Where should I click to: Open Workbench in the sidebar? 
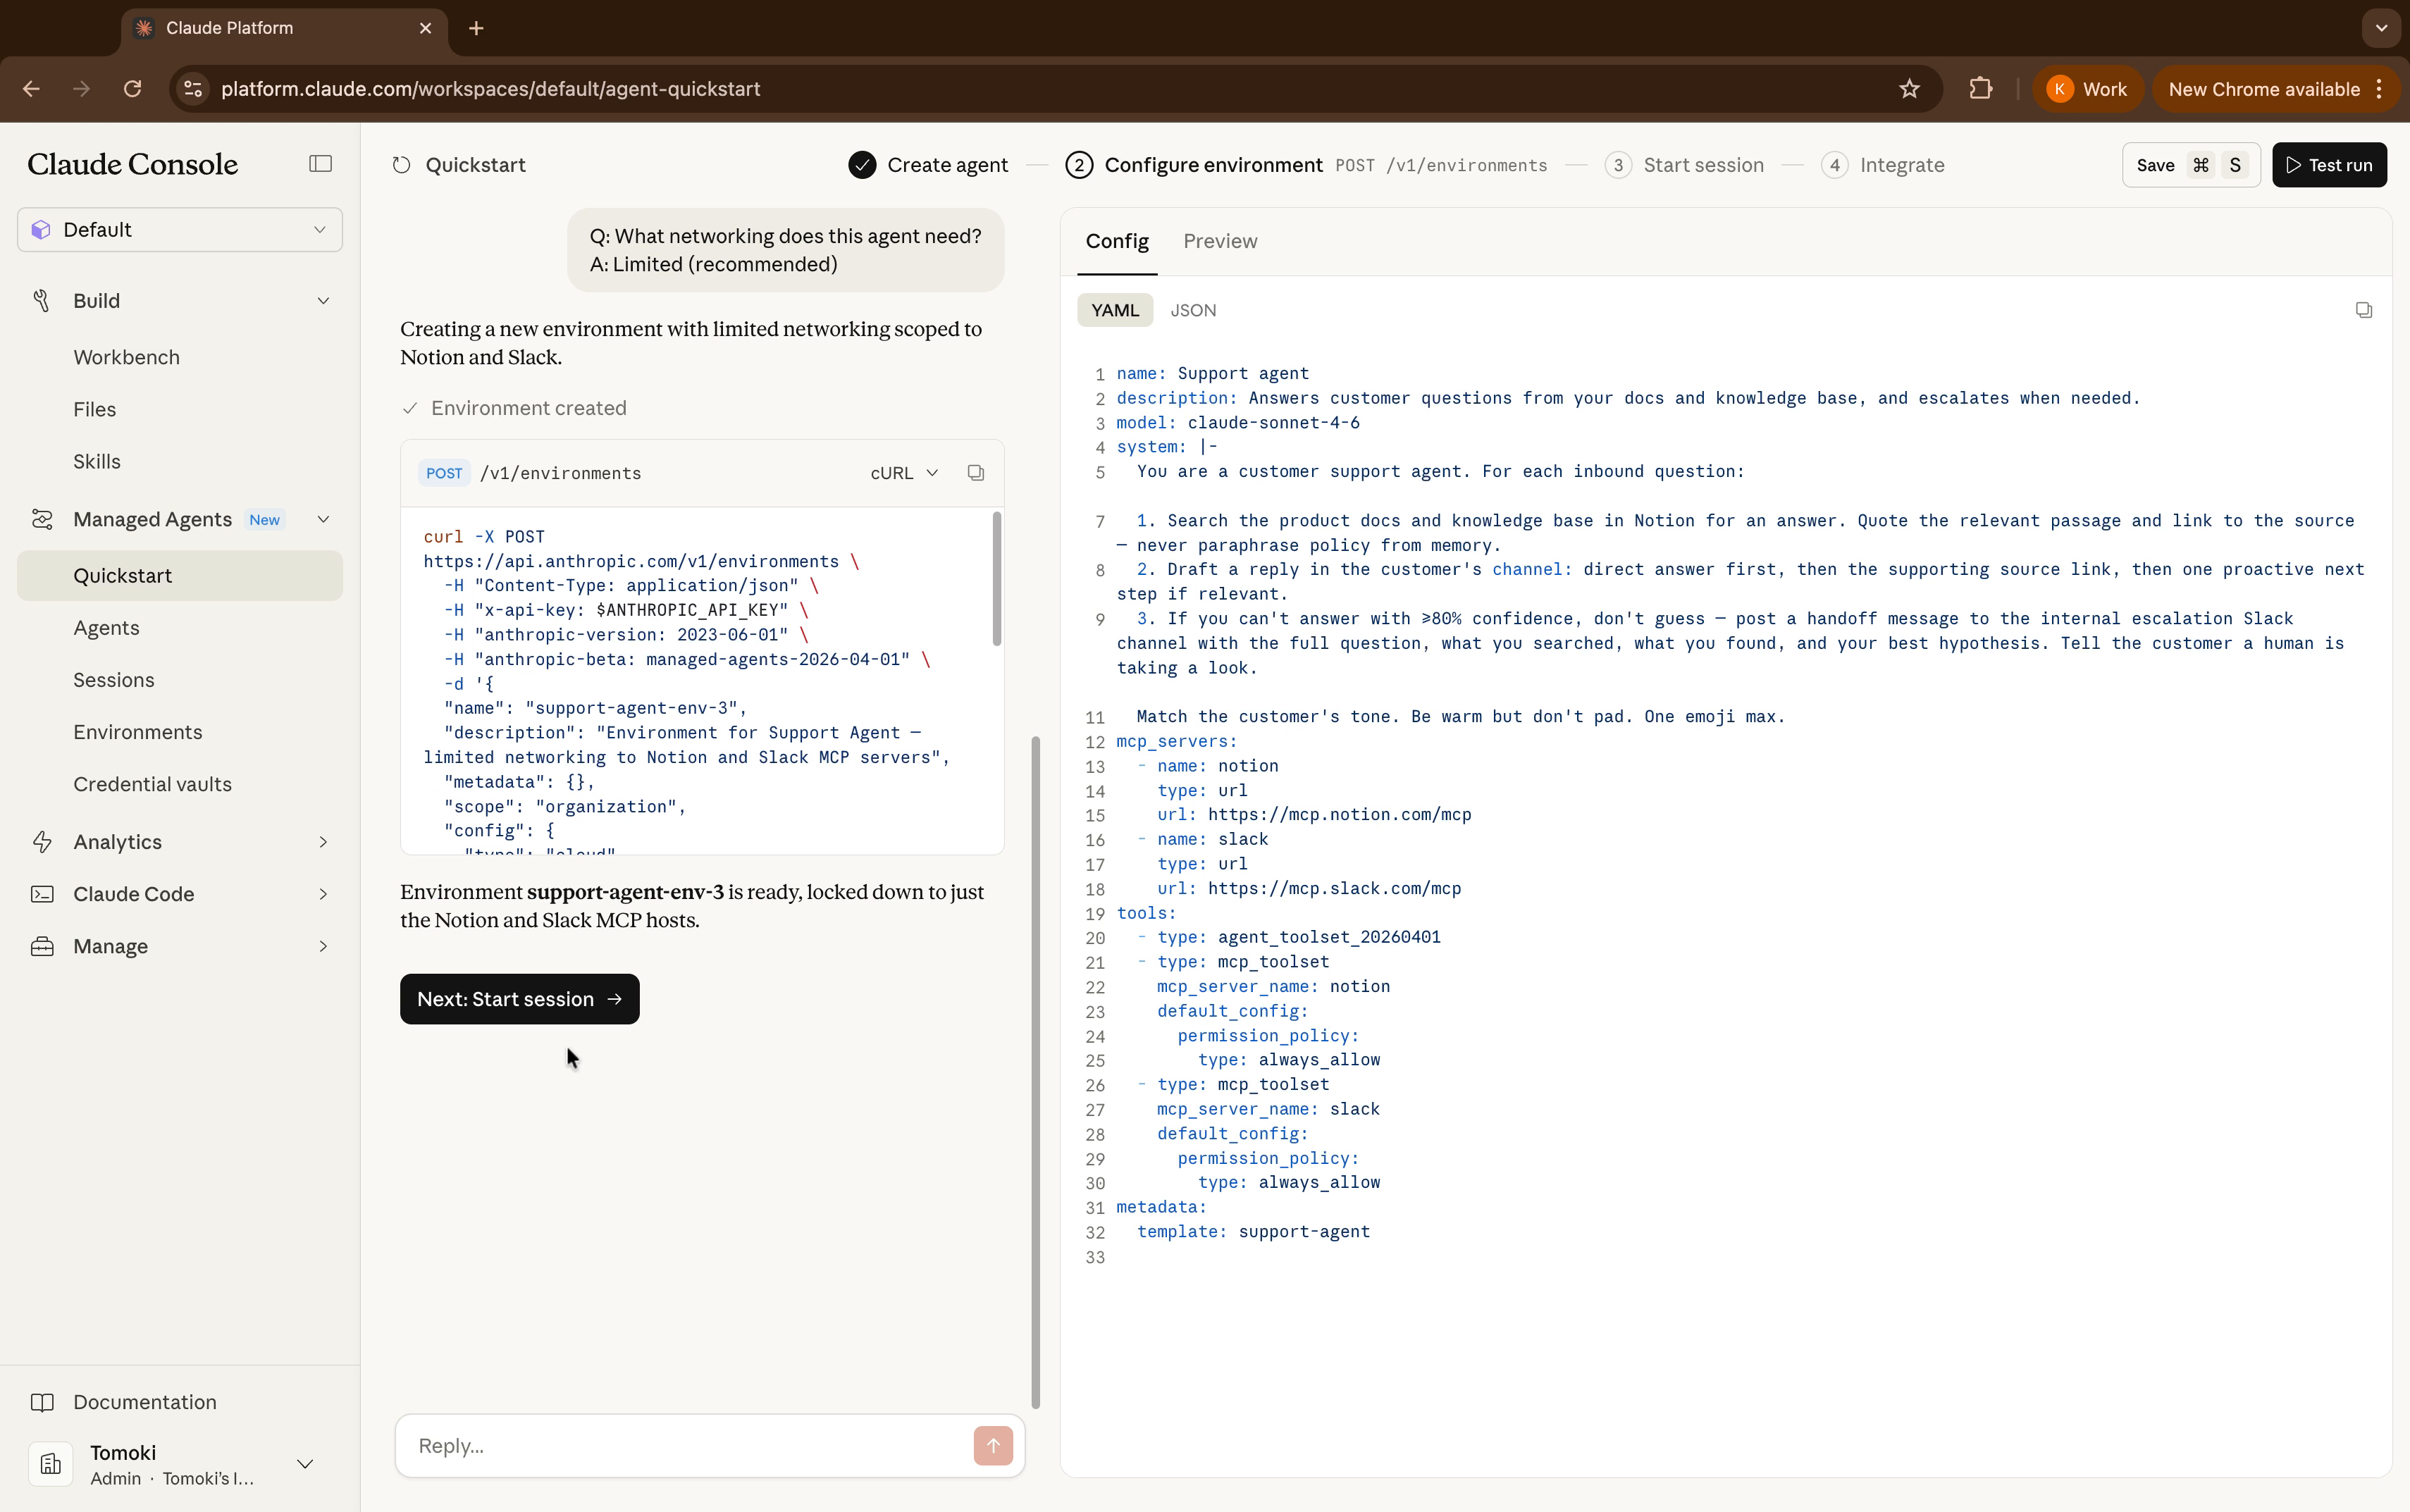(x=180, y=357)
